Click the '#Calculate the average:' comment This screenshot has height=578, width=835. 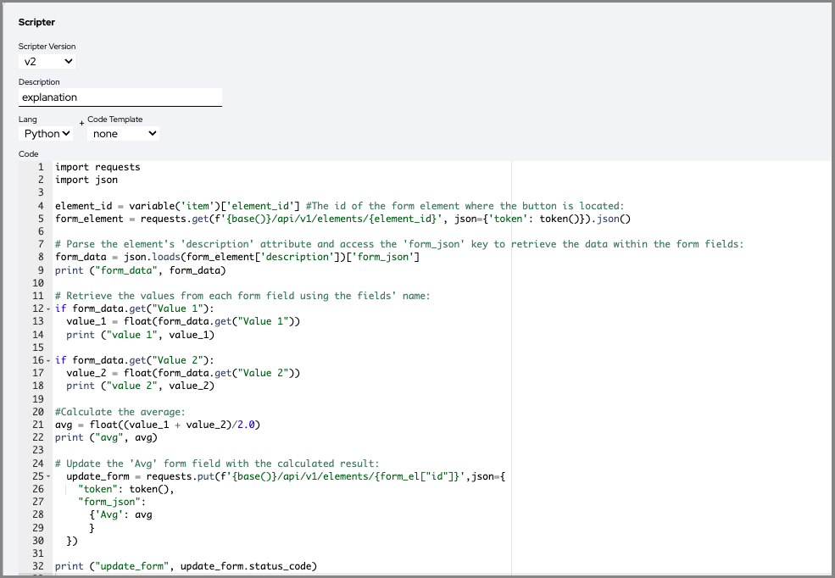pyautogui.click(x=119, y=412)
